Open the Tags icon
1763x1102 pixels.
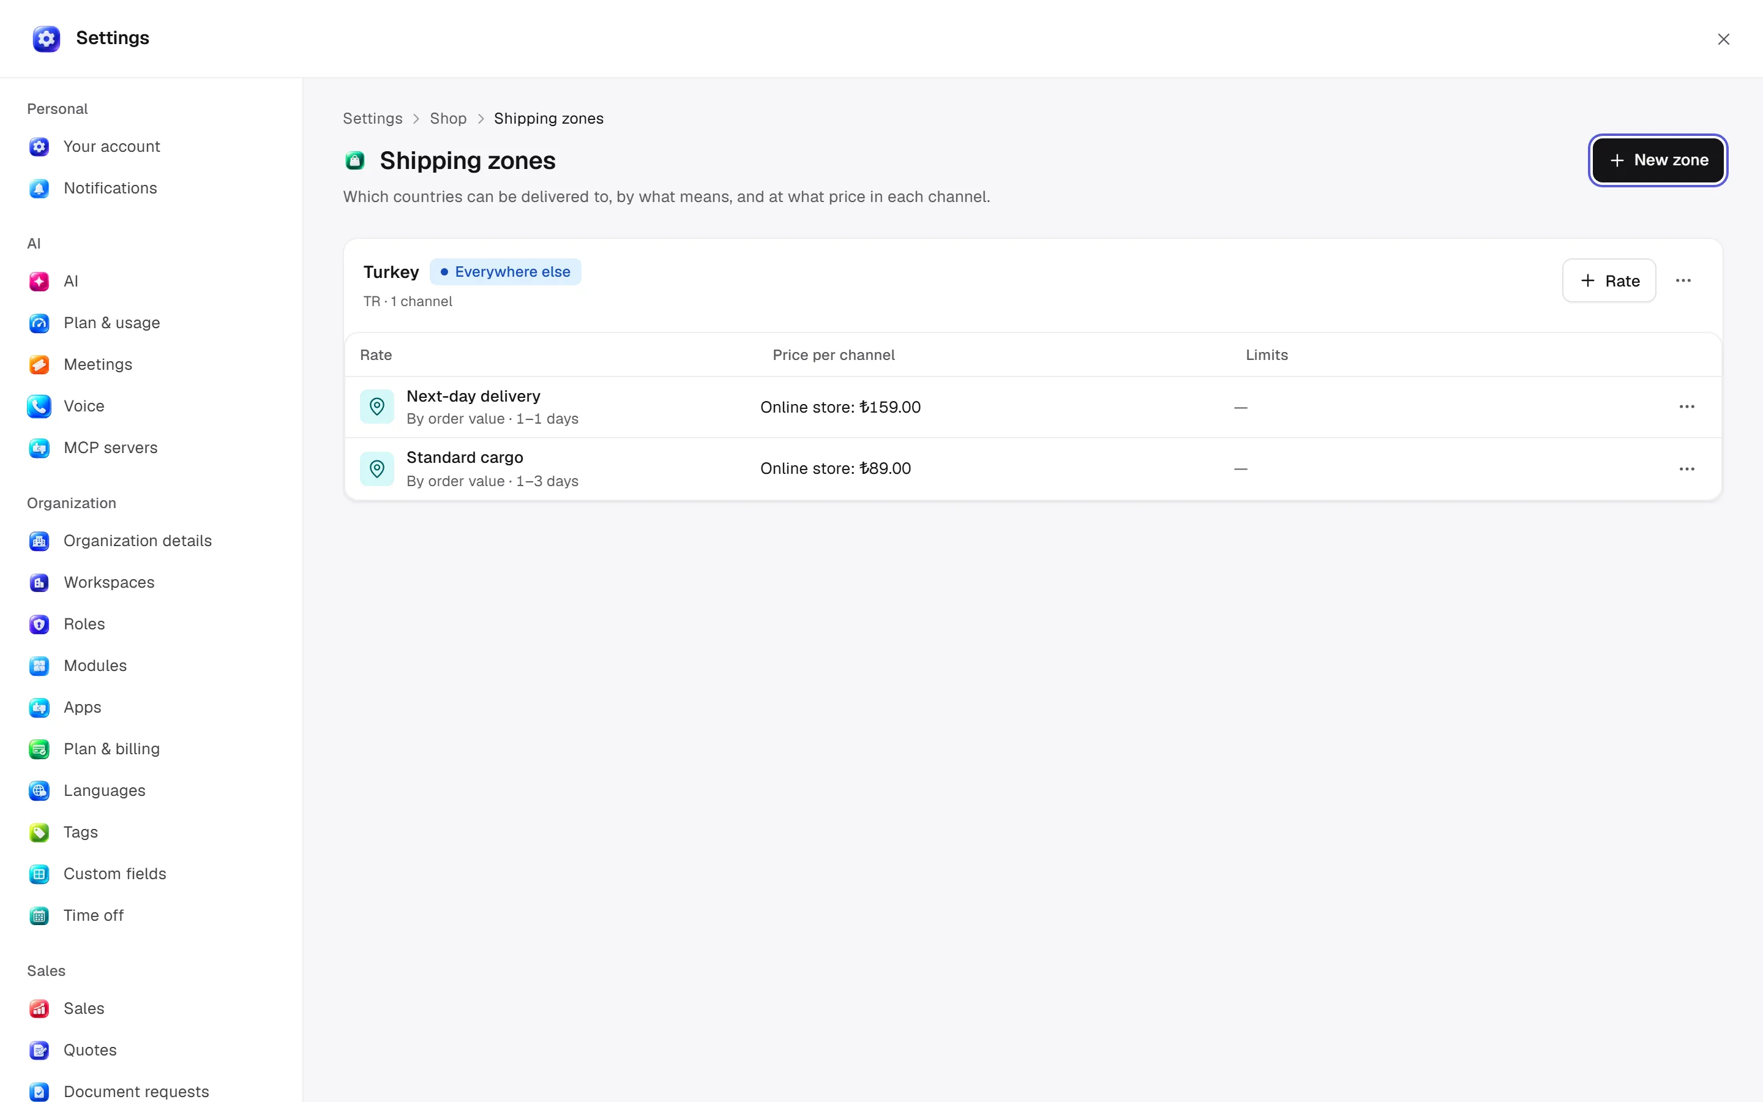tap(39, 831)
